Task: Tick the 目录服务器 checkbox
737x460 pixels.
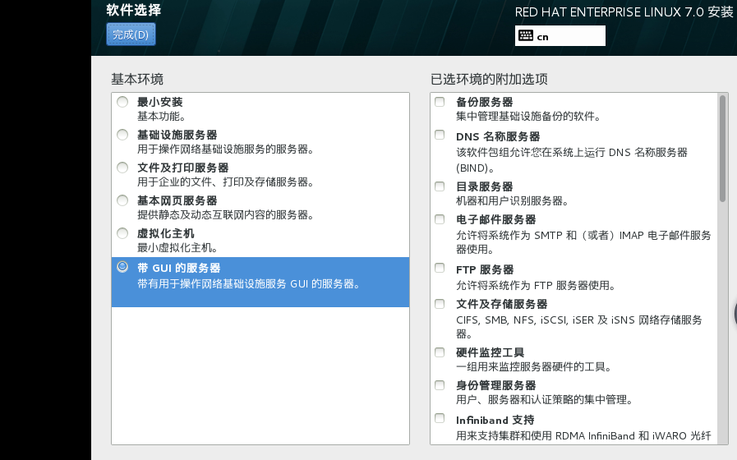Action: (440, 186)
